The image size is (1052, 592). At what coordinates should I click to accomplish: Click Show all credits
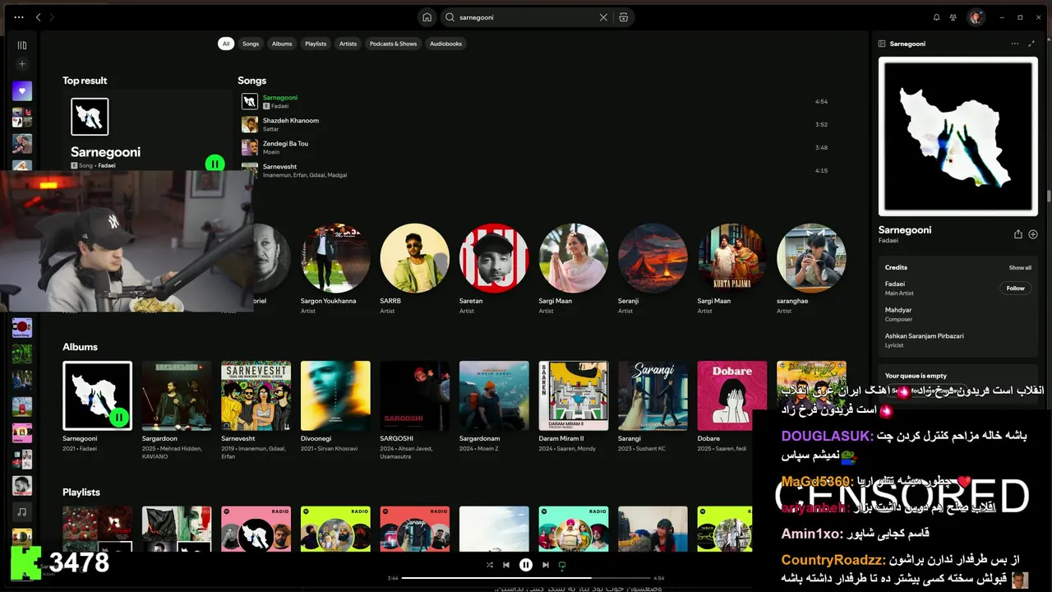pos(1020,267)
